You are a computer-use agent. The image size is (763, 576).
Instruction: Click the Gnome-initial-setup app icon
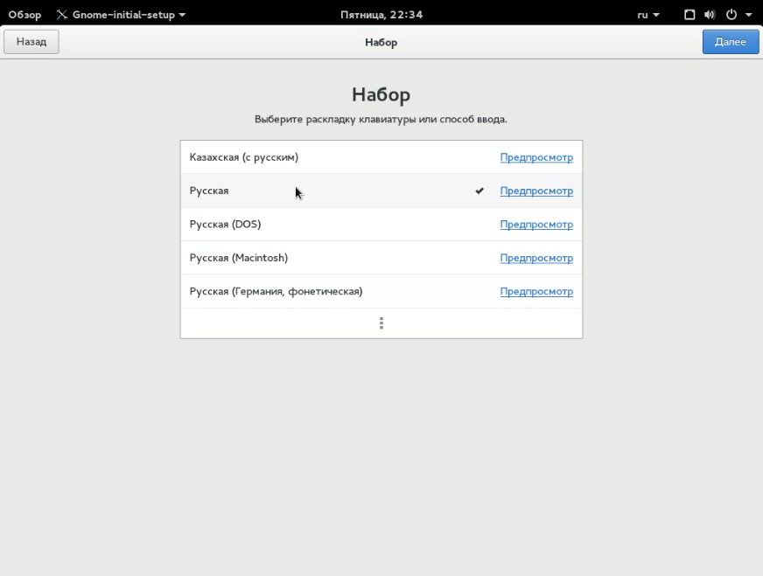(62, 15)
